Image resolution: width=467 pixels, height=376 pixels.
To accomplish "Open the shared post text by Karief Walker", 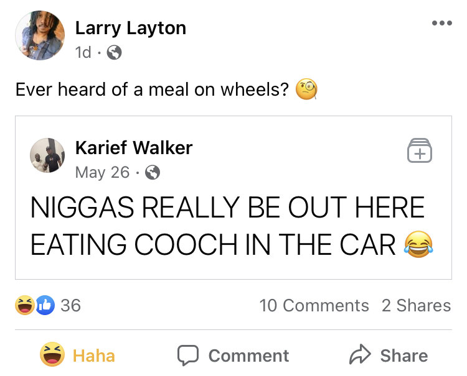I will tap(227, 226).
